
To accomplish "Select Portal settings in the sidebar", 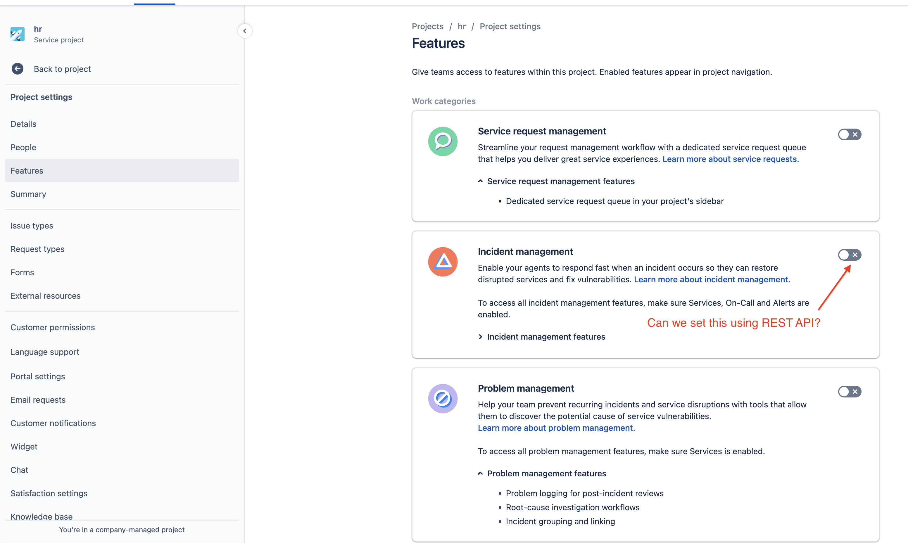I will point(38,376).
